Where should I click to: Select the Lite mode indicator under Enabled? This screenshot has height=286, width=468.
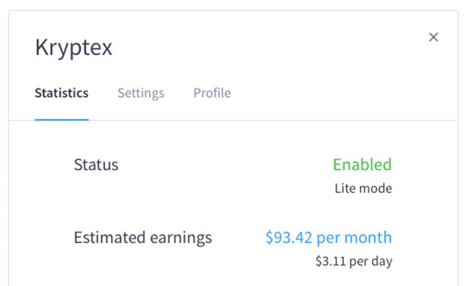point(363,188)
